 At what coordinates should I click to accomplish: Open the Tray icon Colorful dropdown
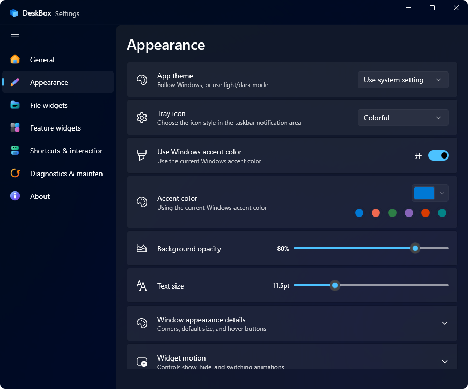click(x=403, y=118)
